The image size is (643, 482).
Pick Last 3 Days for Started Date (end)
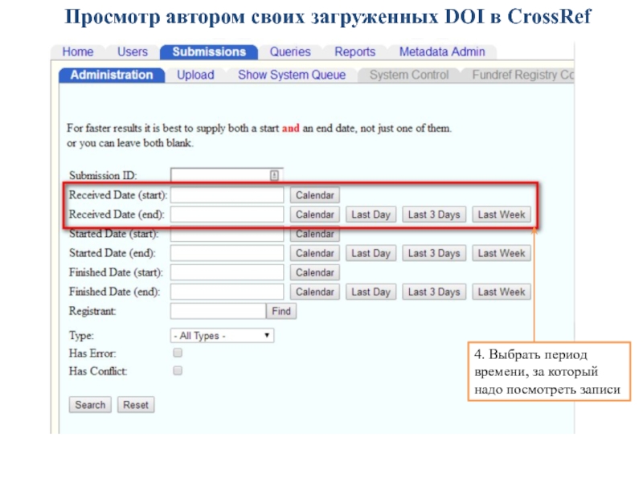pos(434,253)
